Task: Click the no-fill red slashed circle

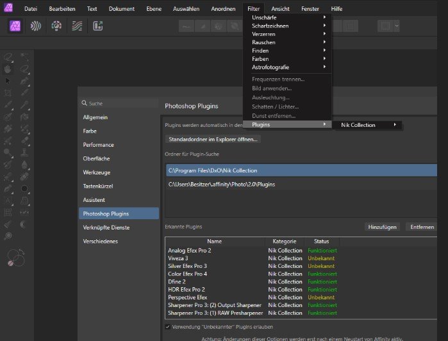Action: tap(10, 263)
